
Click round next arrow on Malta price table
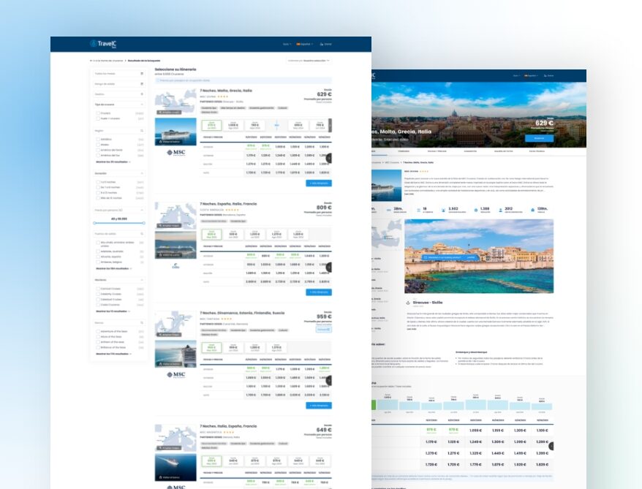(x=329, y=158)
